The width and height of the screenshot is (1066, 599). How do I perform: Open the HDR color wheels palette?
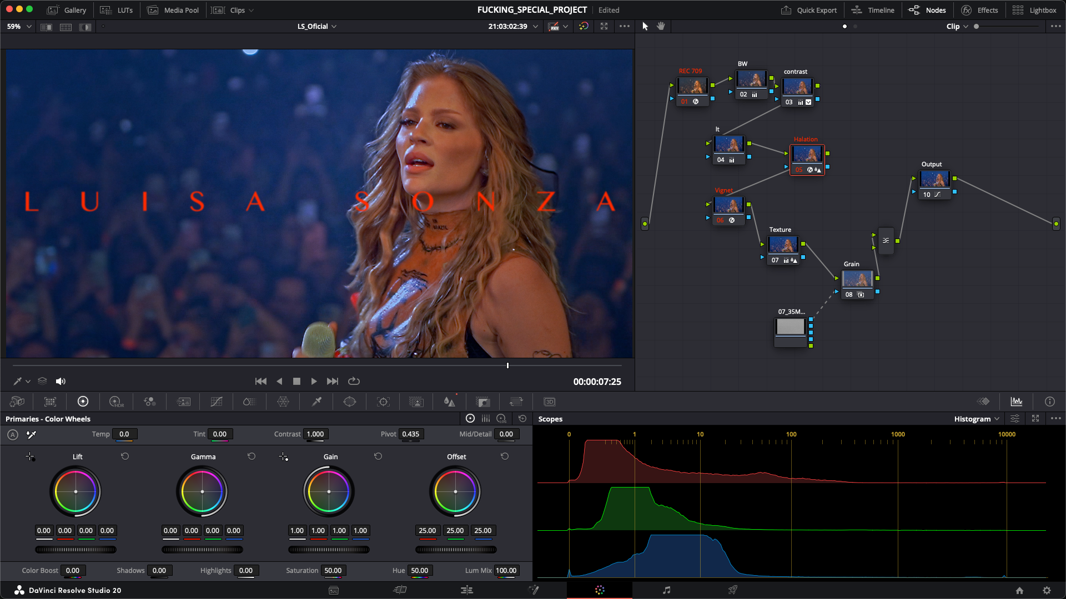point(116,402)
